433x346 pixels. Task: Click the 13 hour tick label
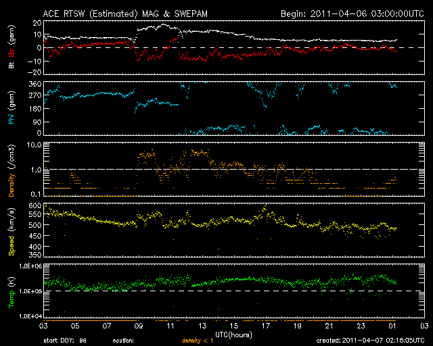click(202, 326)
